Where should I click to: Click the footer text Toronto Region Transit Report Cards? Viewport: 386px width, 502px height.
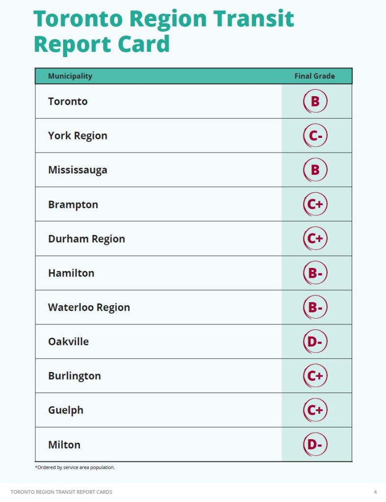(61, 492)
